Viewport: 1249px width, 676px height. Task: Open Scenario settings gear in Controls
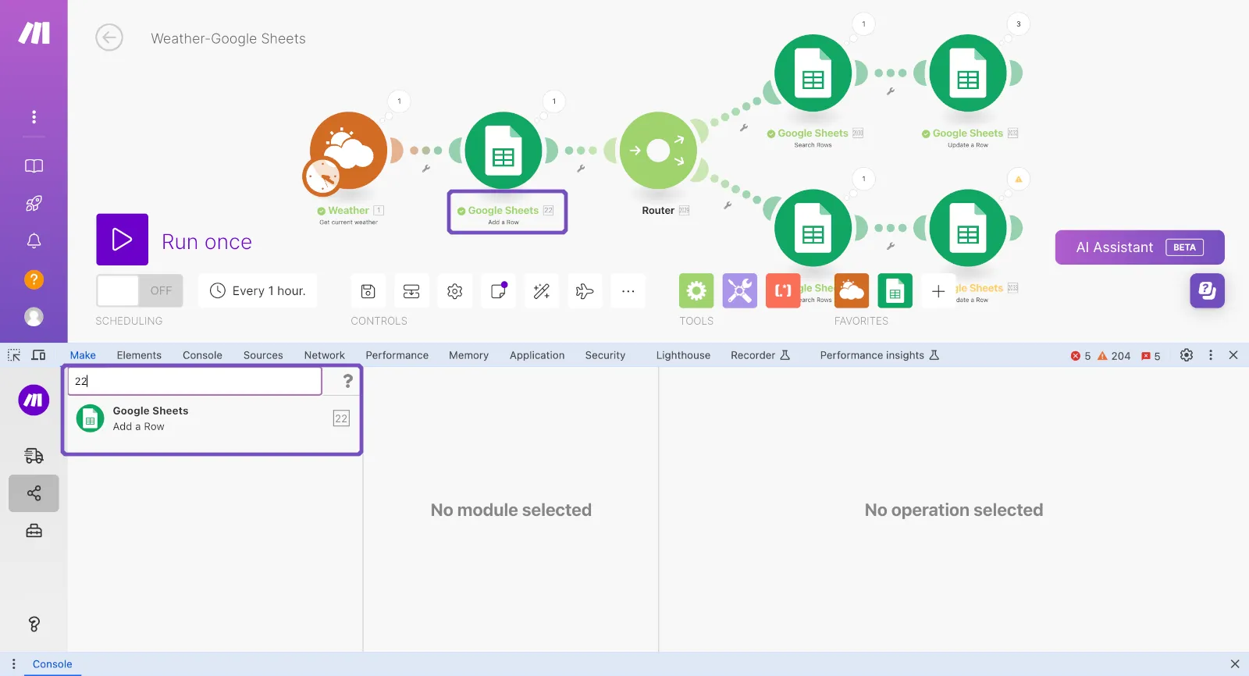(455, 291)
